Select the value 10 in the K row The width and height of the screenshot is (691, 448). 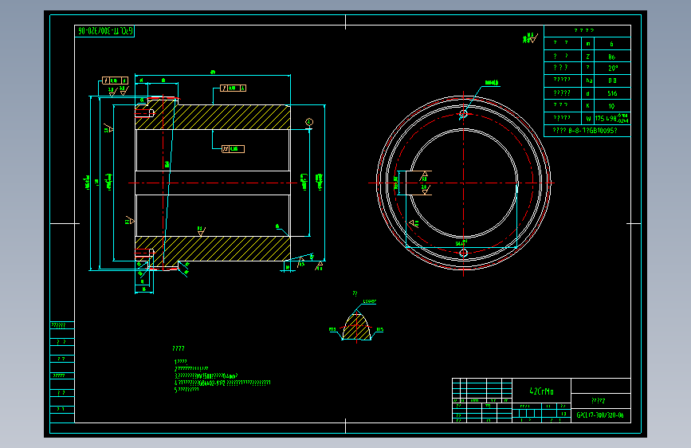pyautogui.click(x=611, y=106)
